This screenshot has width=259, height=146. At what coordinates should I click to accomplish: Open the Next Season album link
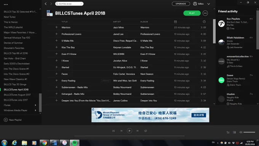point(147,74)
